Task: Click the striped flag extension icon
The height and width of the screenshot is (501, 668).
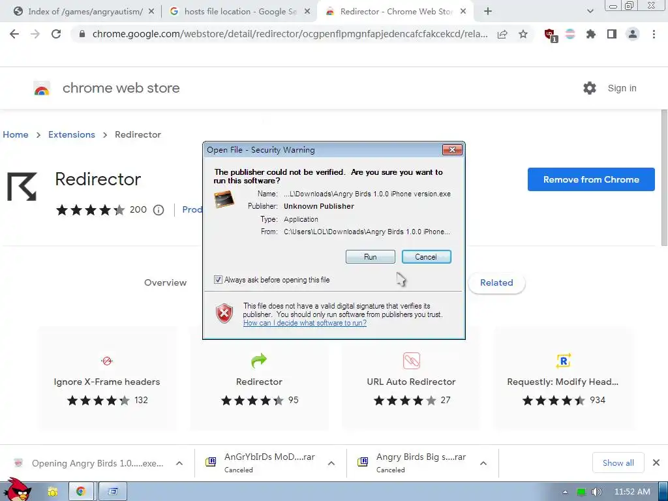Action: (x=570, y=34)
